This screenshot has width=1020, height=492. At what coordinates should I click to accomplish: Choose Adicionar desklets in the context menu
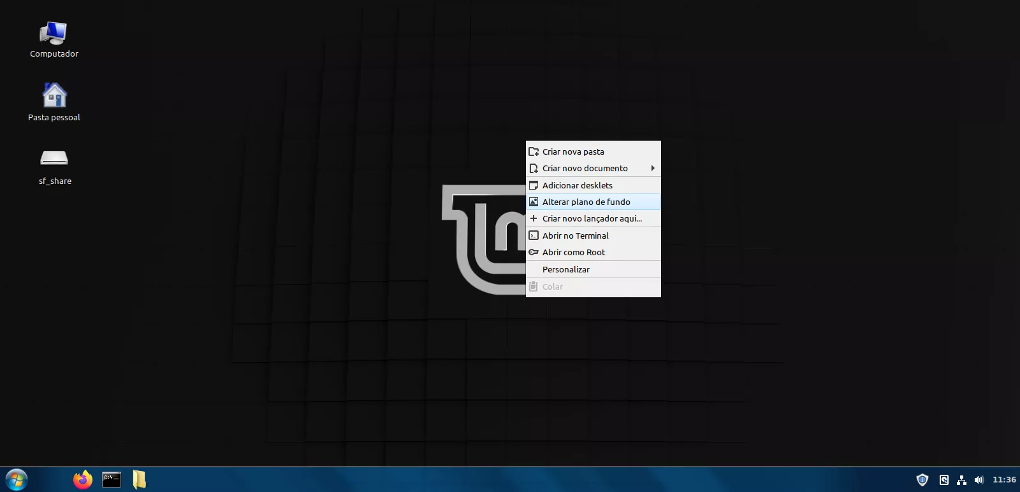[x=594, y=185]
